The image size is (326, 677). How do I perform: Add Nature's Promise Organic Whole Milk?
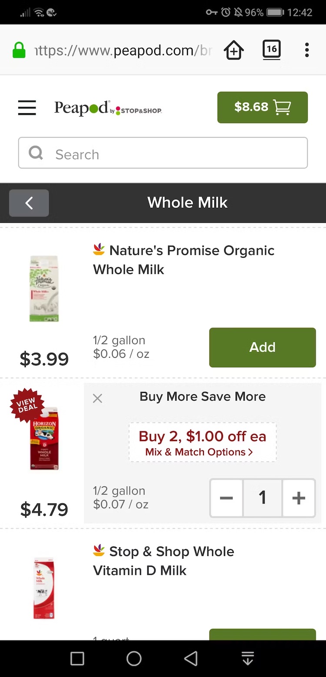pyautogui.click(x=263, y=347)
